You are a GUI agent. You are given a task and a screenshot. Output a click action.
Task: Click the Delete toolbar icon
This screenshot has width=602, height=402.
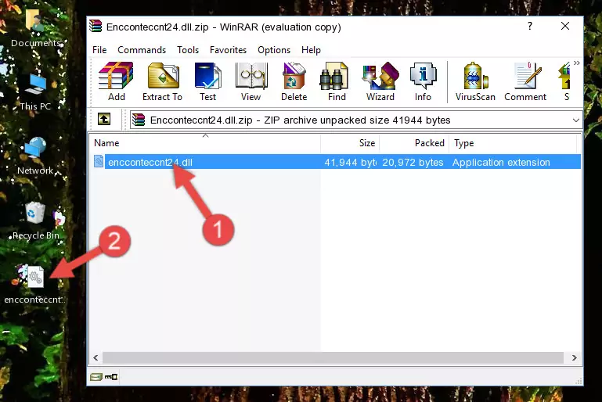[x=294, y=81]
